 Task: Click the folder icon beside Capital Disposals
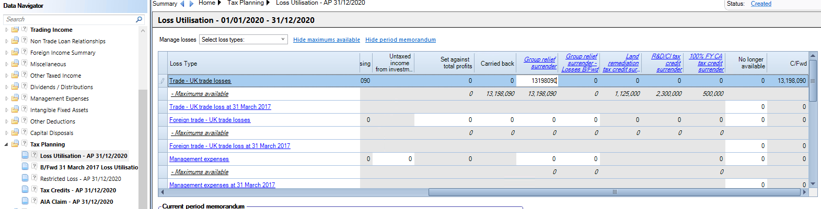pos(15,132)
